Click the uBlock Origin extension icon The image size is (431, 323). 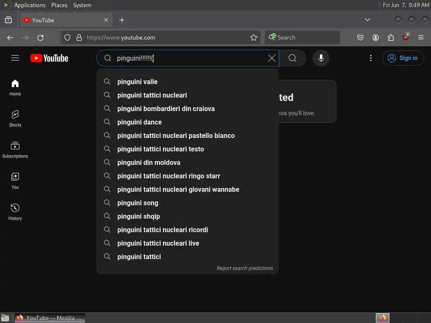(x=406, y=37)
